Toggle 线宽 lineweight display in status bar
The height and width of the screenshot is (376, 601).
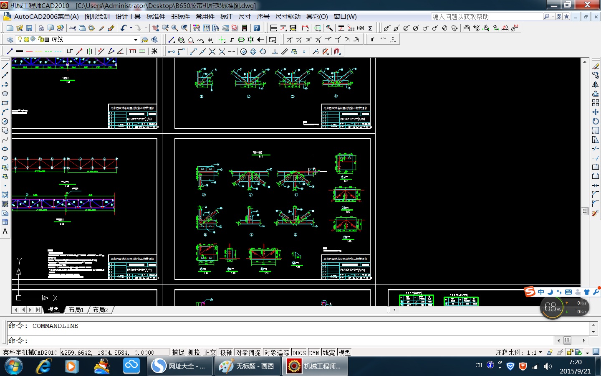(329, 353)
